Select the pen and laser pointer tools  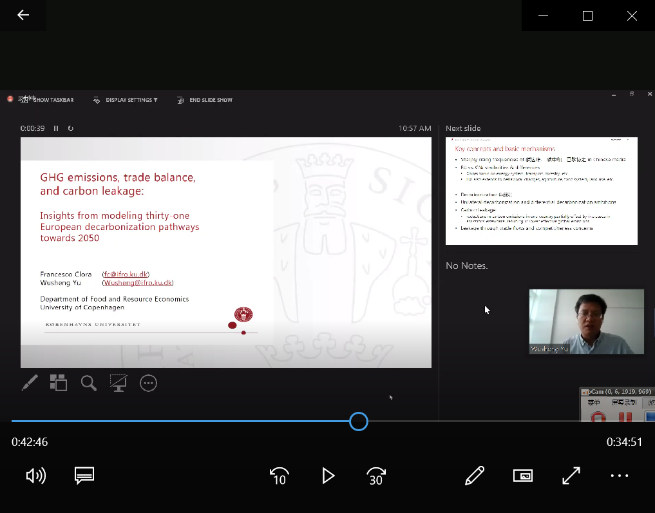(30, 383)
